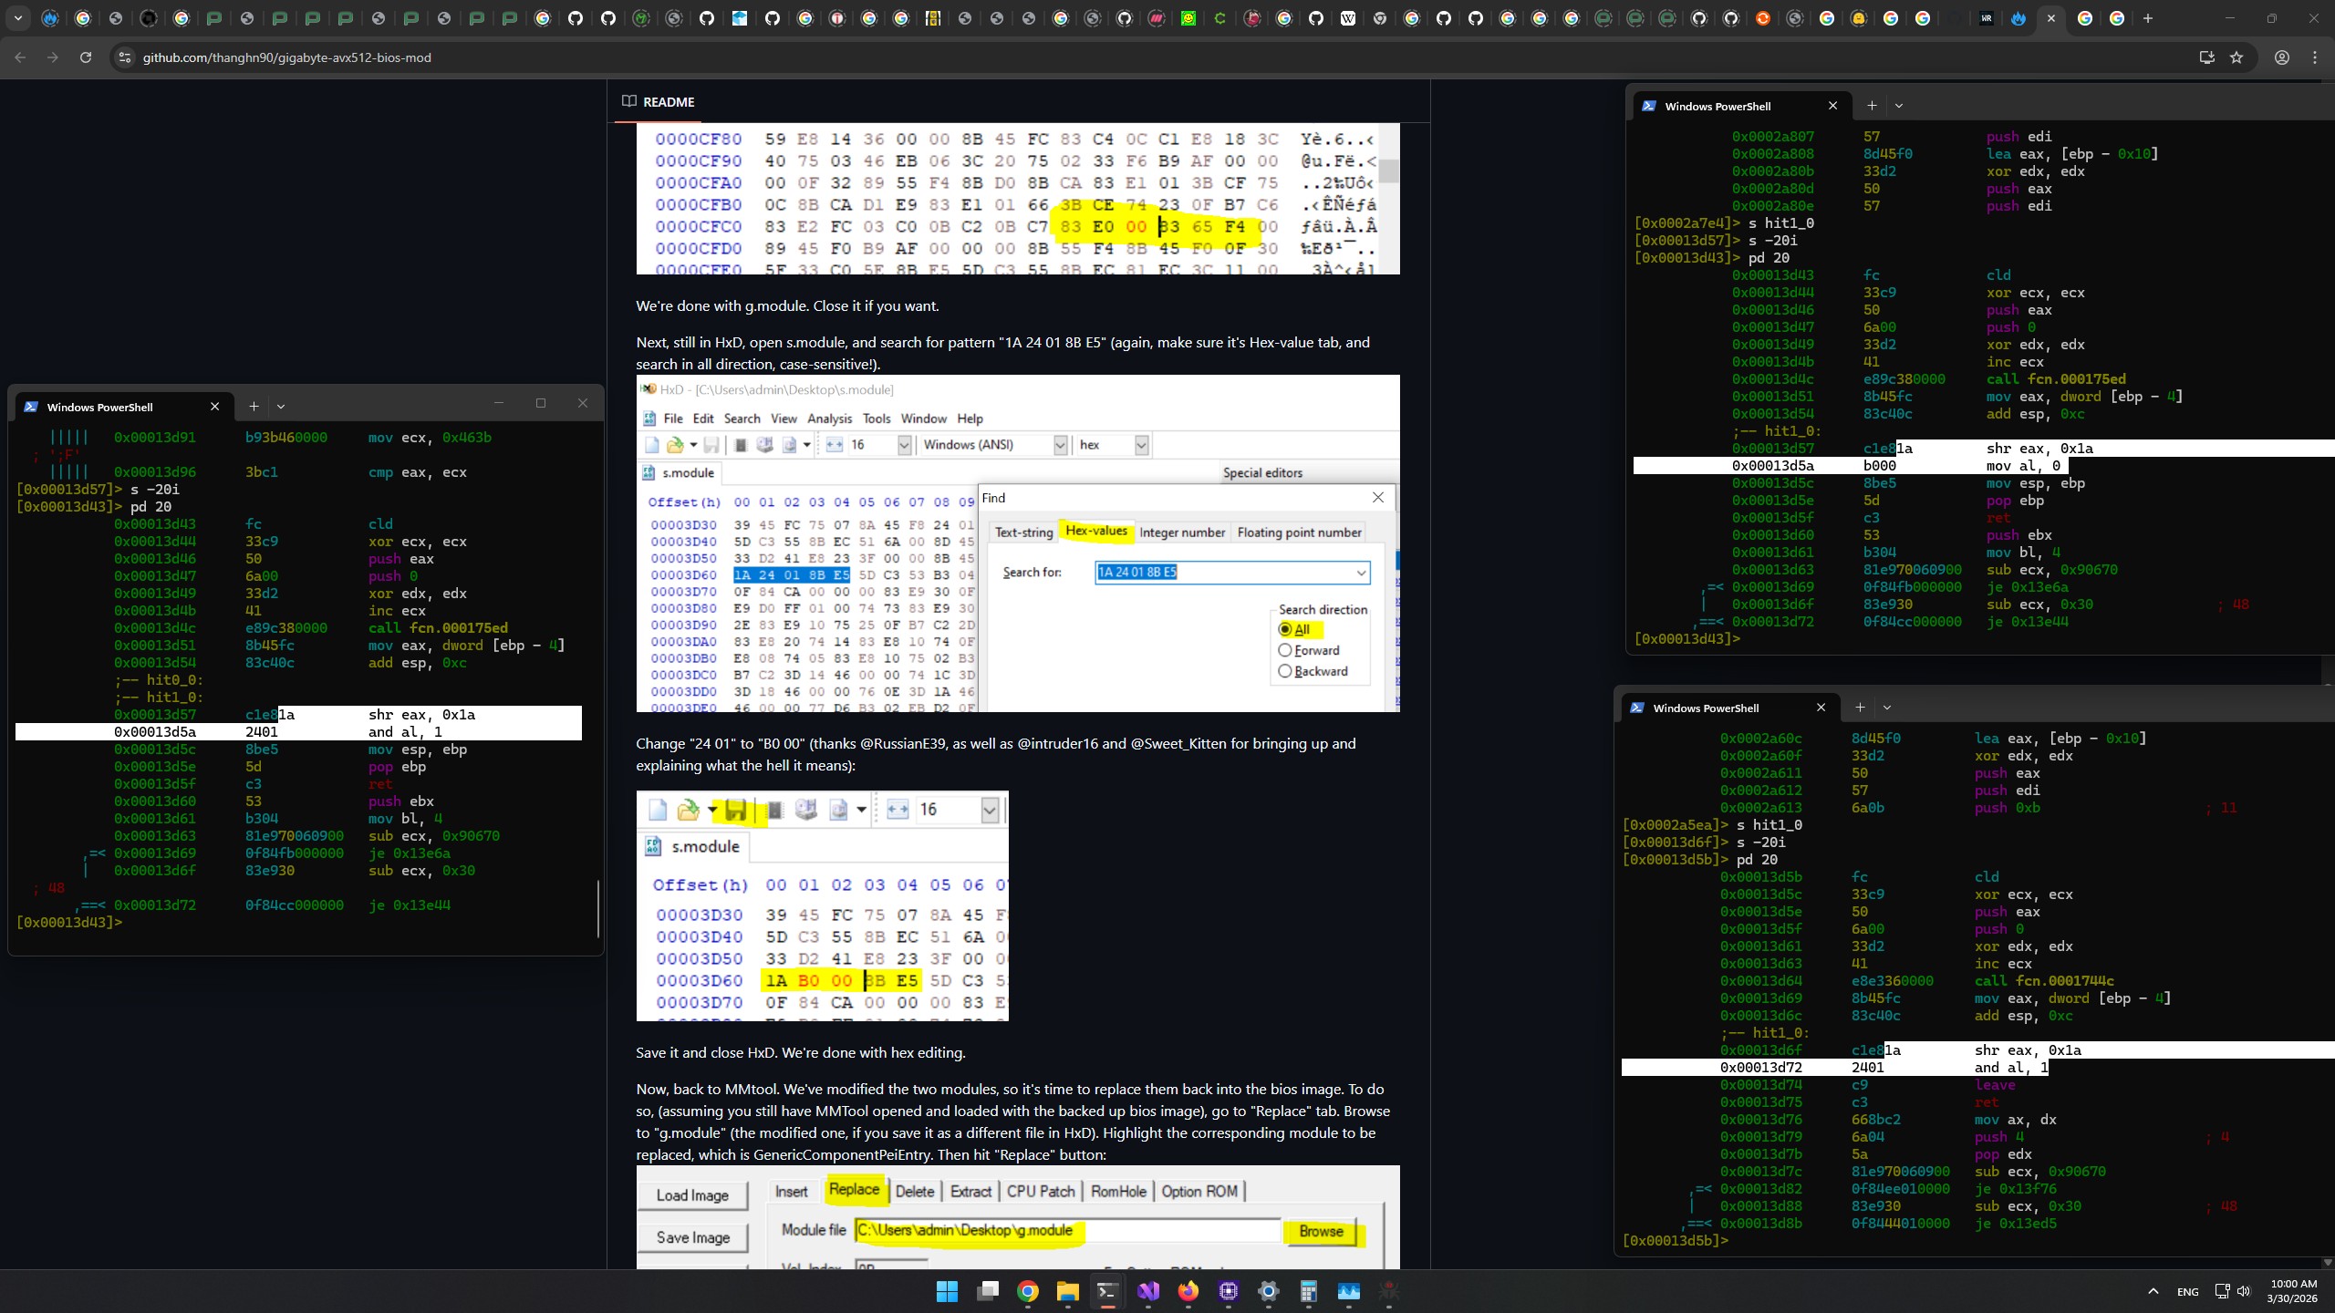2335x1313 pixels.
Task: Click the browser reload page icon
Action: 86,57
